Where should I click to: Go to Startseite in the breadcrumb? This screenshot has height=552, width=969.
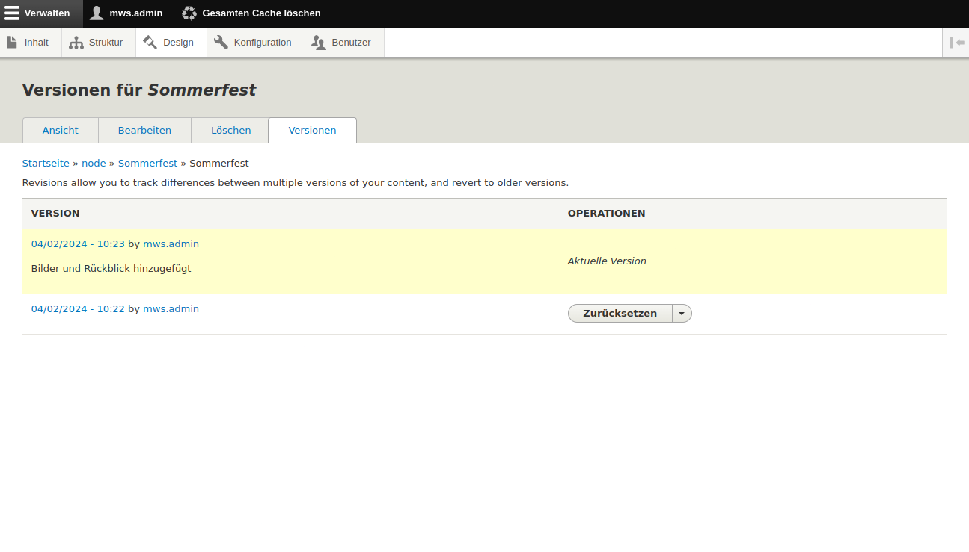point(46,164)
